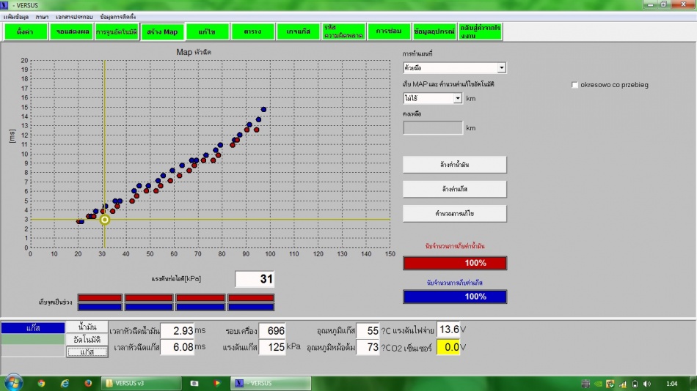Click the remaining km input field
The width and height of the screenshot is (697, 391).
(433, 128)
